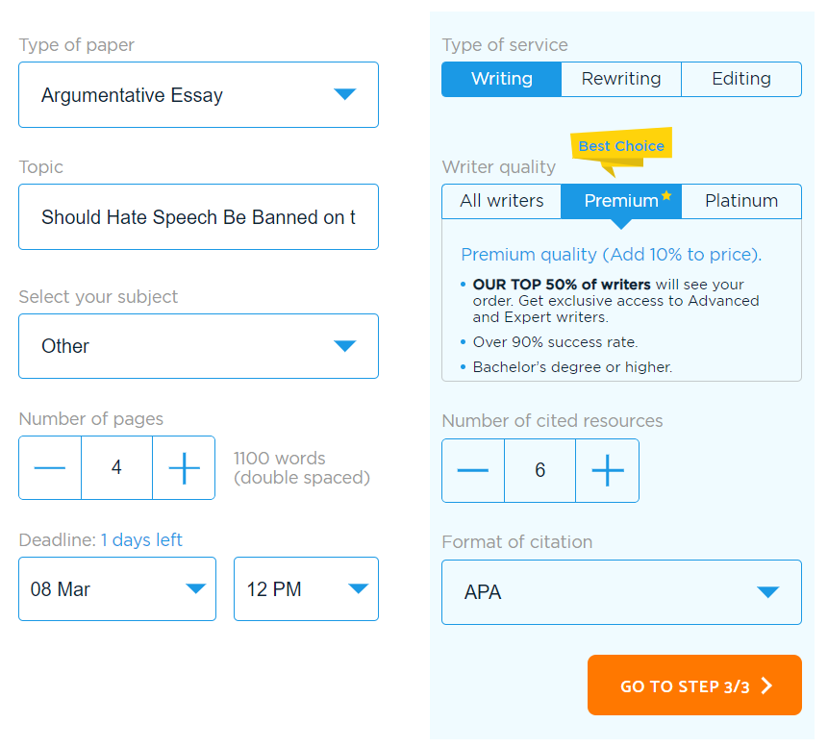Screen dimensions: 828x748
Task: Click the number of pages value field
Action: tap(116, 467)
